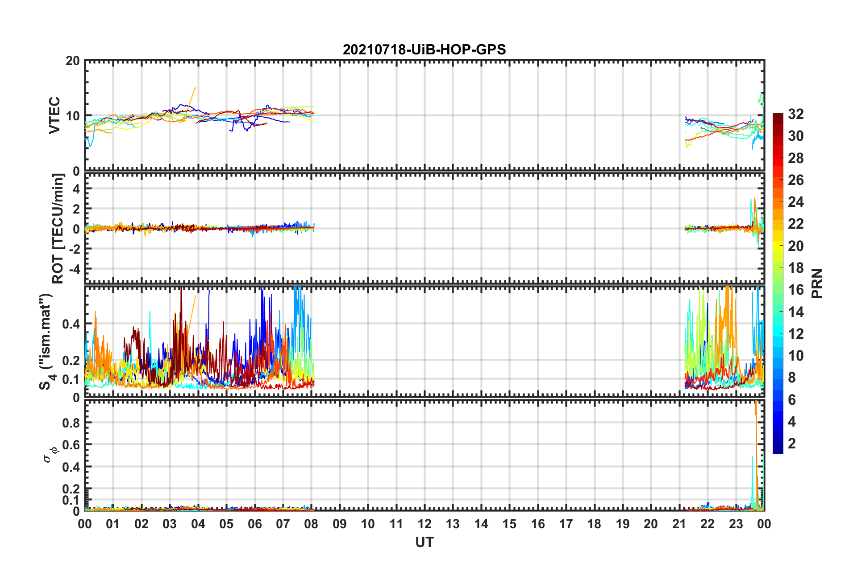
Task: Click the PRN colorbar tick label 2
Action: coord(792,443)
